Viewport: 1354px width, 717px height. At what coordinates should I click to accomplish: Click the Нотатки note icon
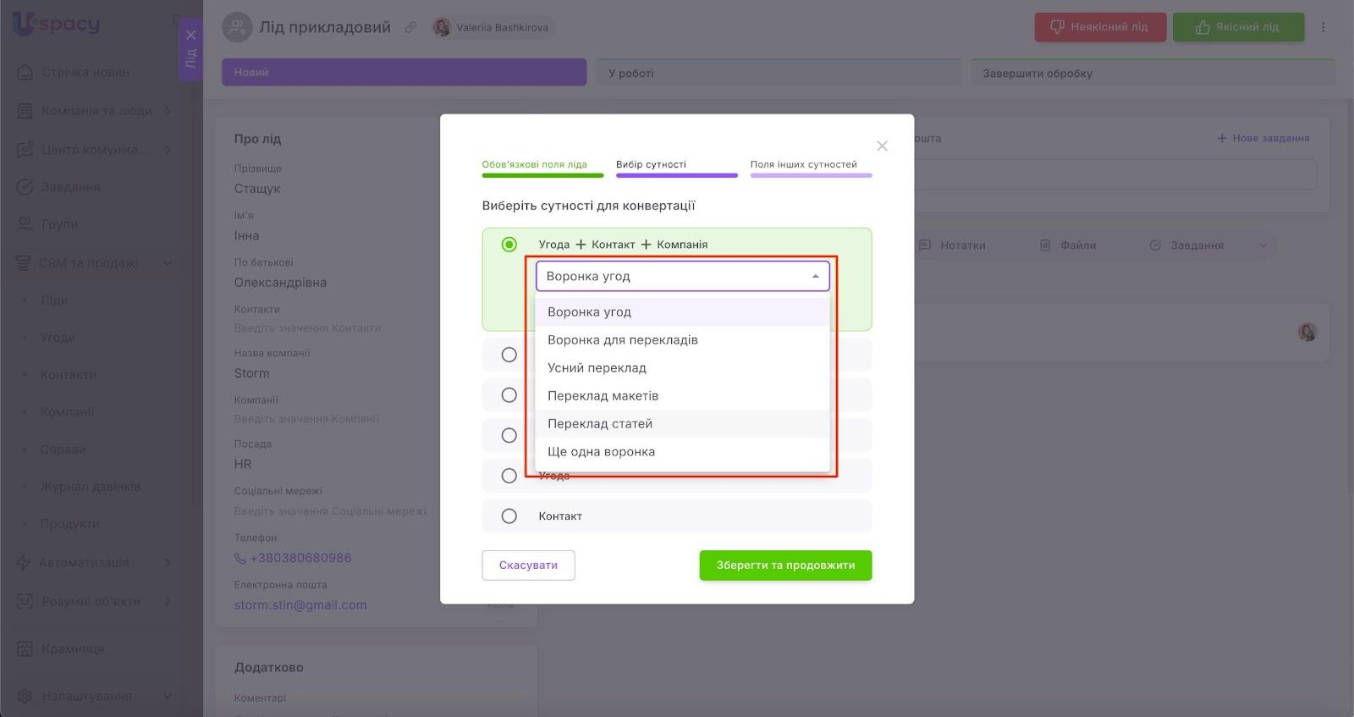925,245
